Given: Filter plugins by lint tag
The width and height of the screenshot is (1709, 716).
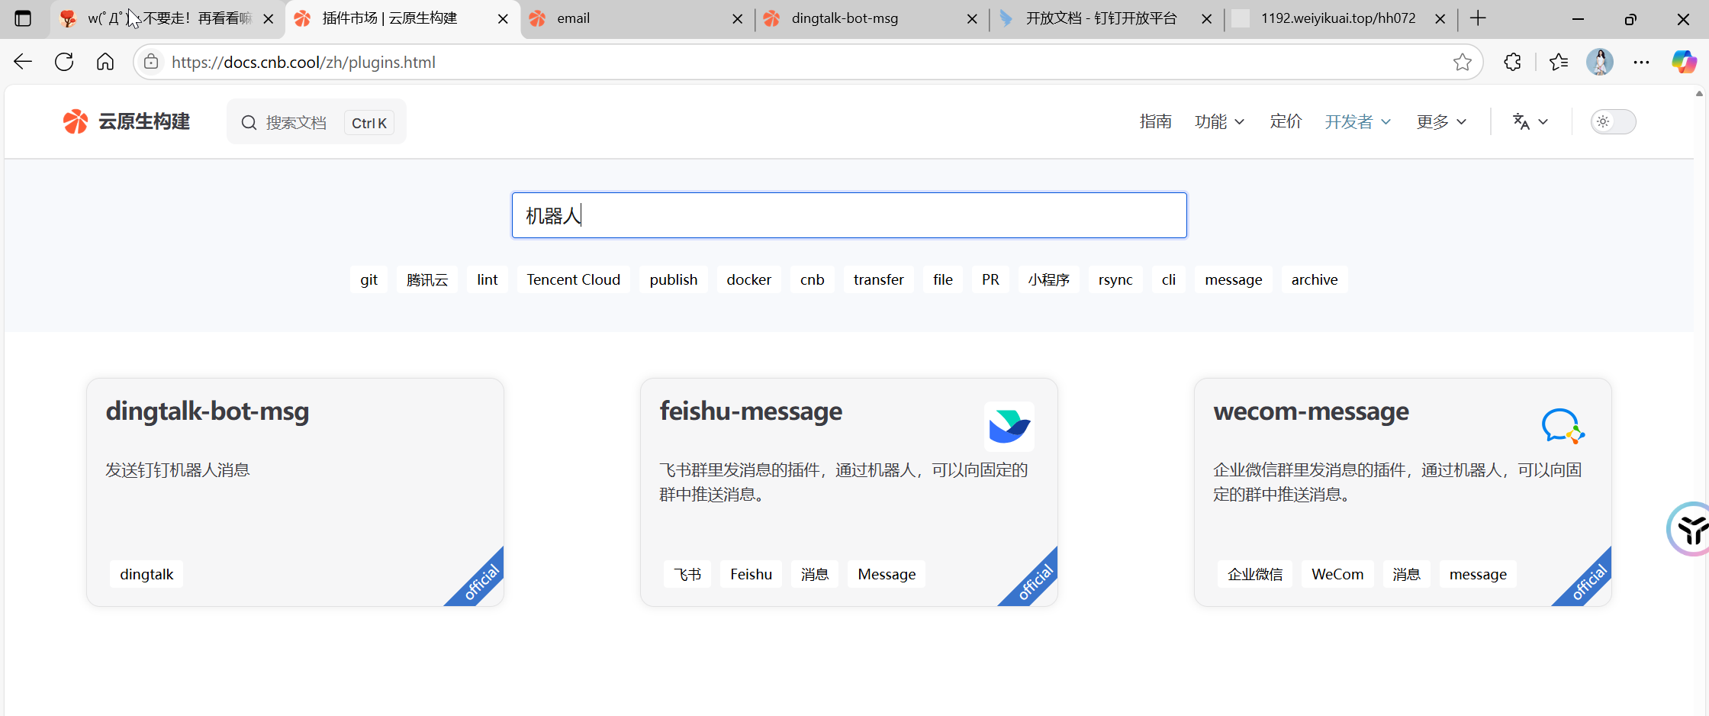Looking at the screenshot, I should 488,279.
